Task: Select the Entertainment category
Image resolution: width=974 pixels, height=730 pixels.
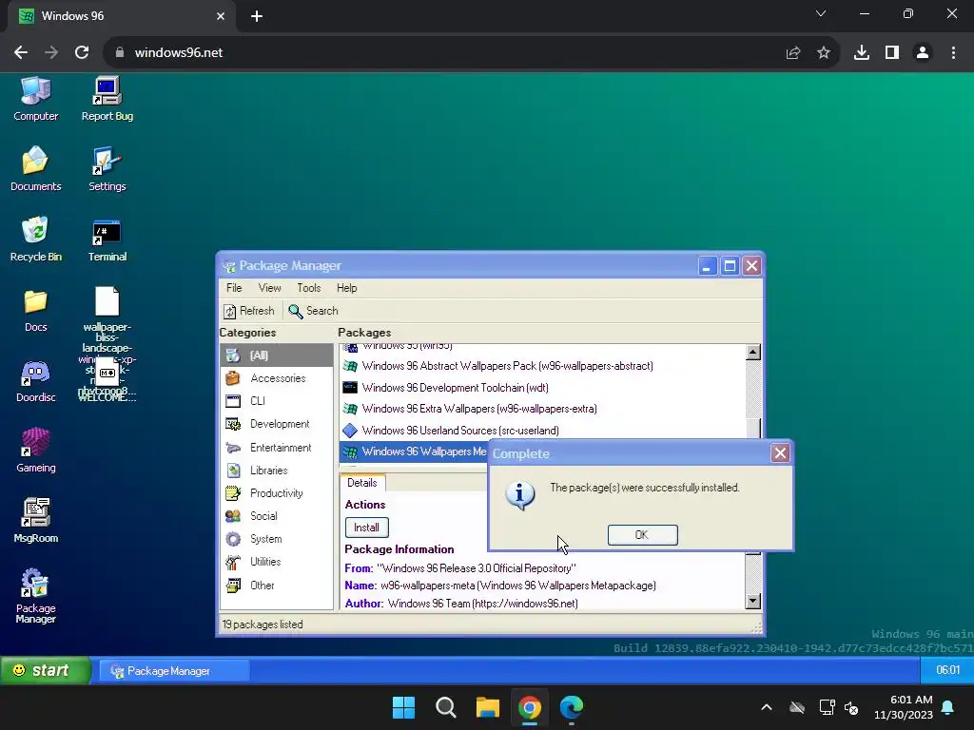Action: point(277,448)
